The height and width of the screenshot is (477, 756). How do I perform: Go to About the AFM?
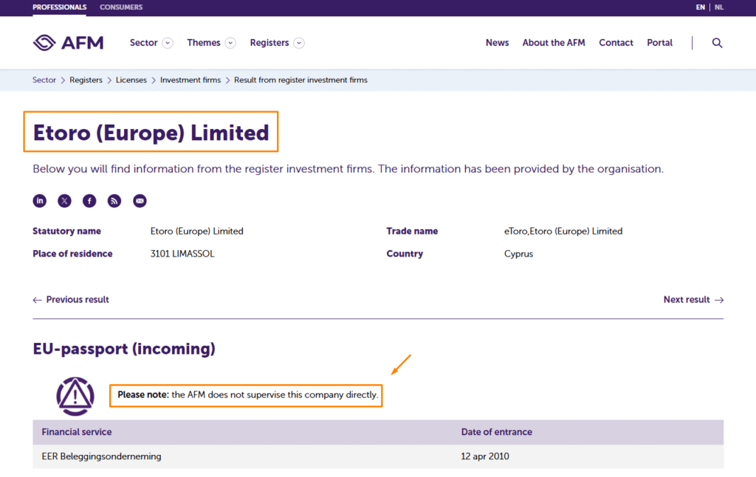pyautogui.click(x=554, y=43)
